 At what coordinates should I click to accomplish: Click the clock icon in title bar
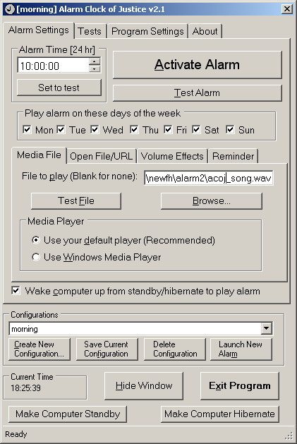[x=10, y=9]
